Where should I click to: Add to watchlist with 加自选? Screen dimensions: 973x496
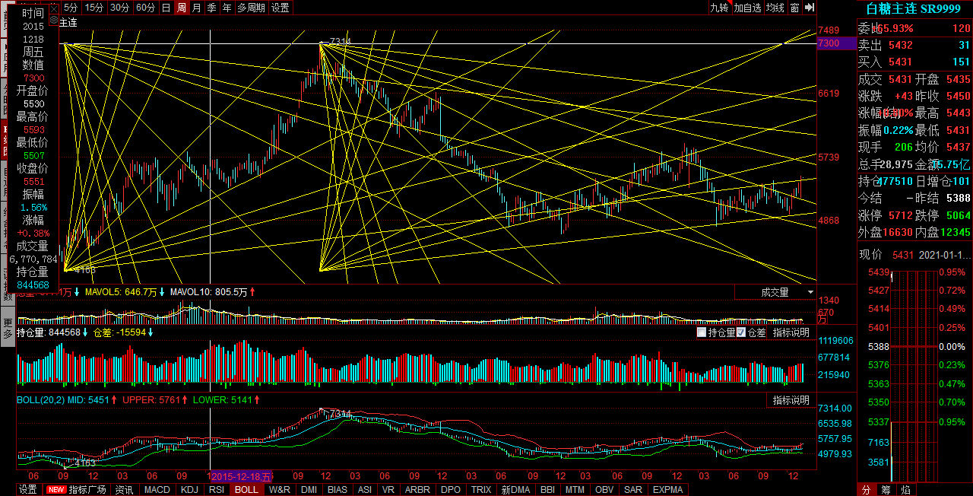[747, 8]
